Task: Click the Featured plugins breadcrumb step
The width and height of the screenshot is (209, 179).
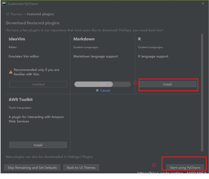Action: pyautogui.click(x=41, y=14)
